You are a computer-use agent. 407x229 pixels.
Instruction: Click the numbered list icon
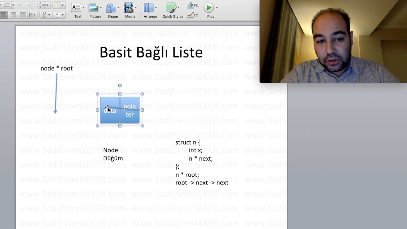(x=6, y=5)
